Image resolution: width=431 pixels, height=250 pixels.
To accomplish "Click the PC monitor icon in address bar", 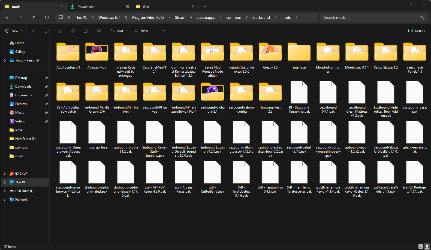I will point(61,17).
